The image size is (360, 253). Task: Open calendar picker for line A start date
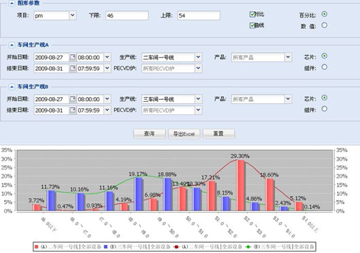tap(73, 57)
